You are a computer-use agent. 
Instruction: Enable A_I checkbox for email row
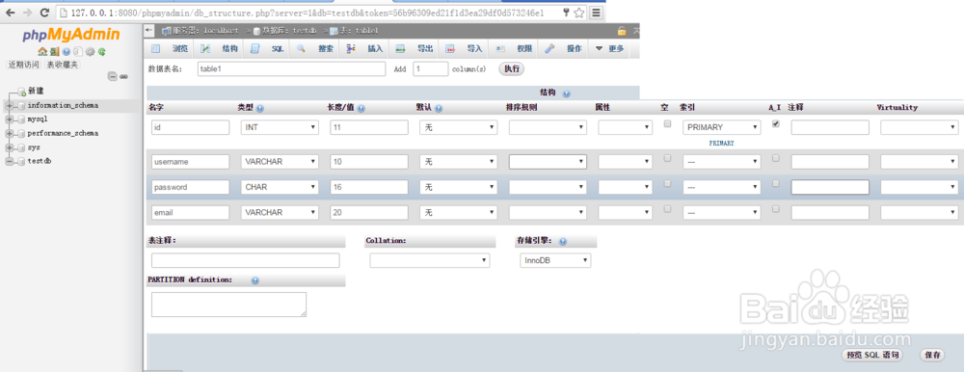[x=776, y=208]
